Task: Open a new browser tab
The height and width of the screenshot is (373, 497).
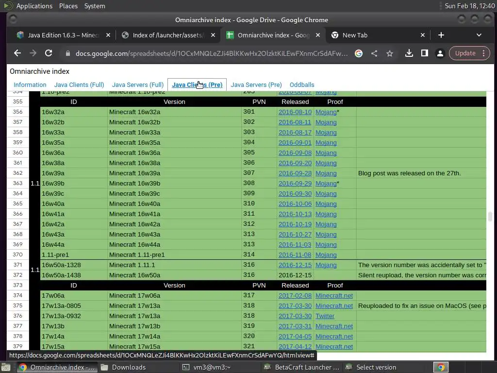Action: (x=441, y=35)
